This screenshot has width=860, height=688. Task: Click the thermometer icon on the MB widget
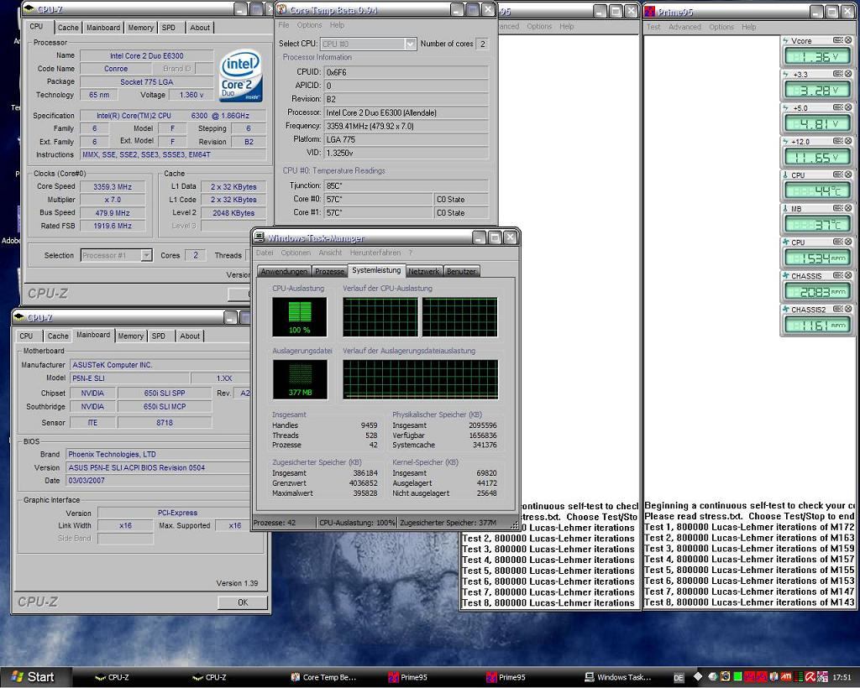pyautogui.click(x=785, y=209)
